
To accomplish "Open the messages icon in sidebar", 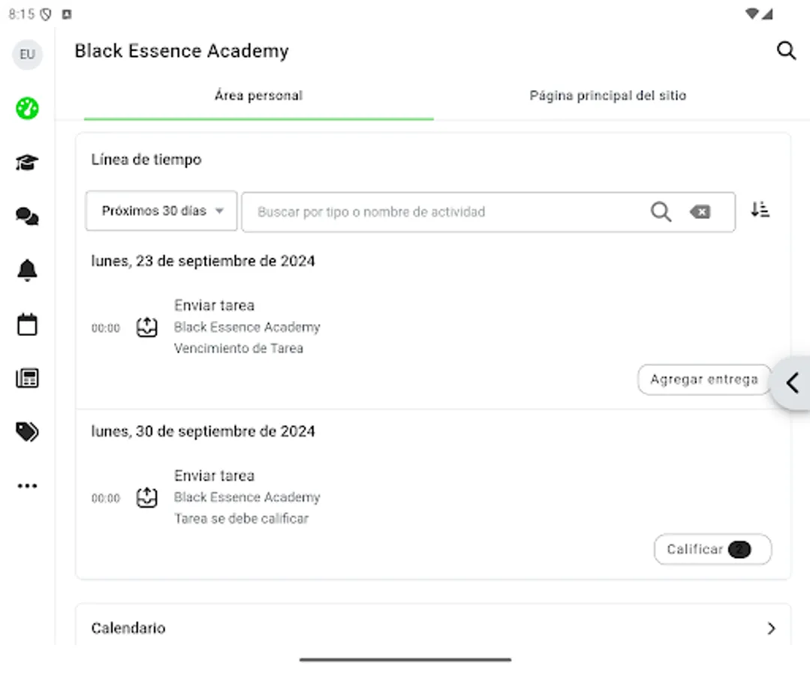I will click(27, 217).
